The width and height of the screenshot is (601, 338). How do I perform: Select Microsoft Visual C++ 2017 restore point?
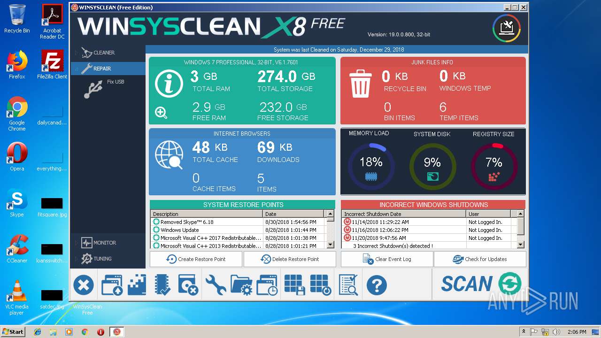[x=239, y=238]
